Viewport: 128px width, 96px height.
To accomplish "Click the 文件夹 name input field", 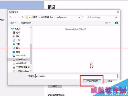I will (76, 76).
